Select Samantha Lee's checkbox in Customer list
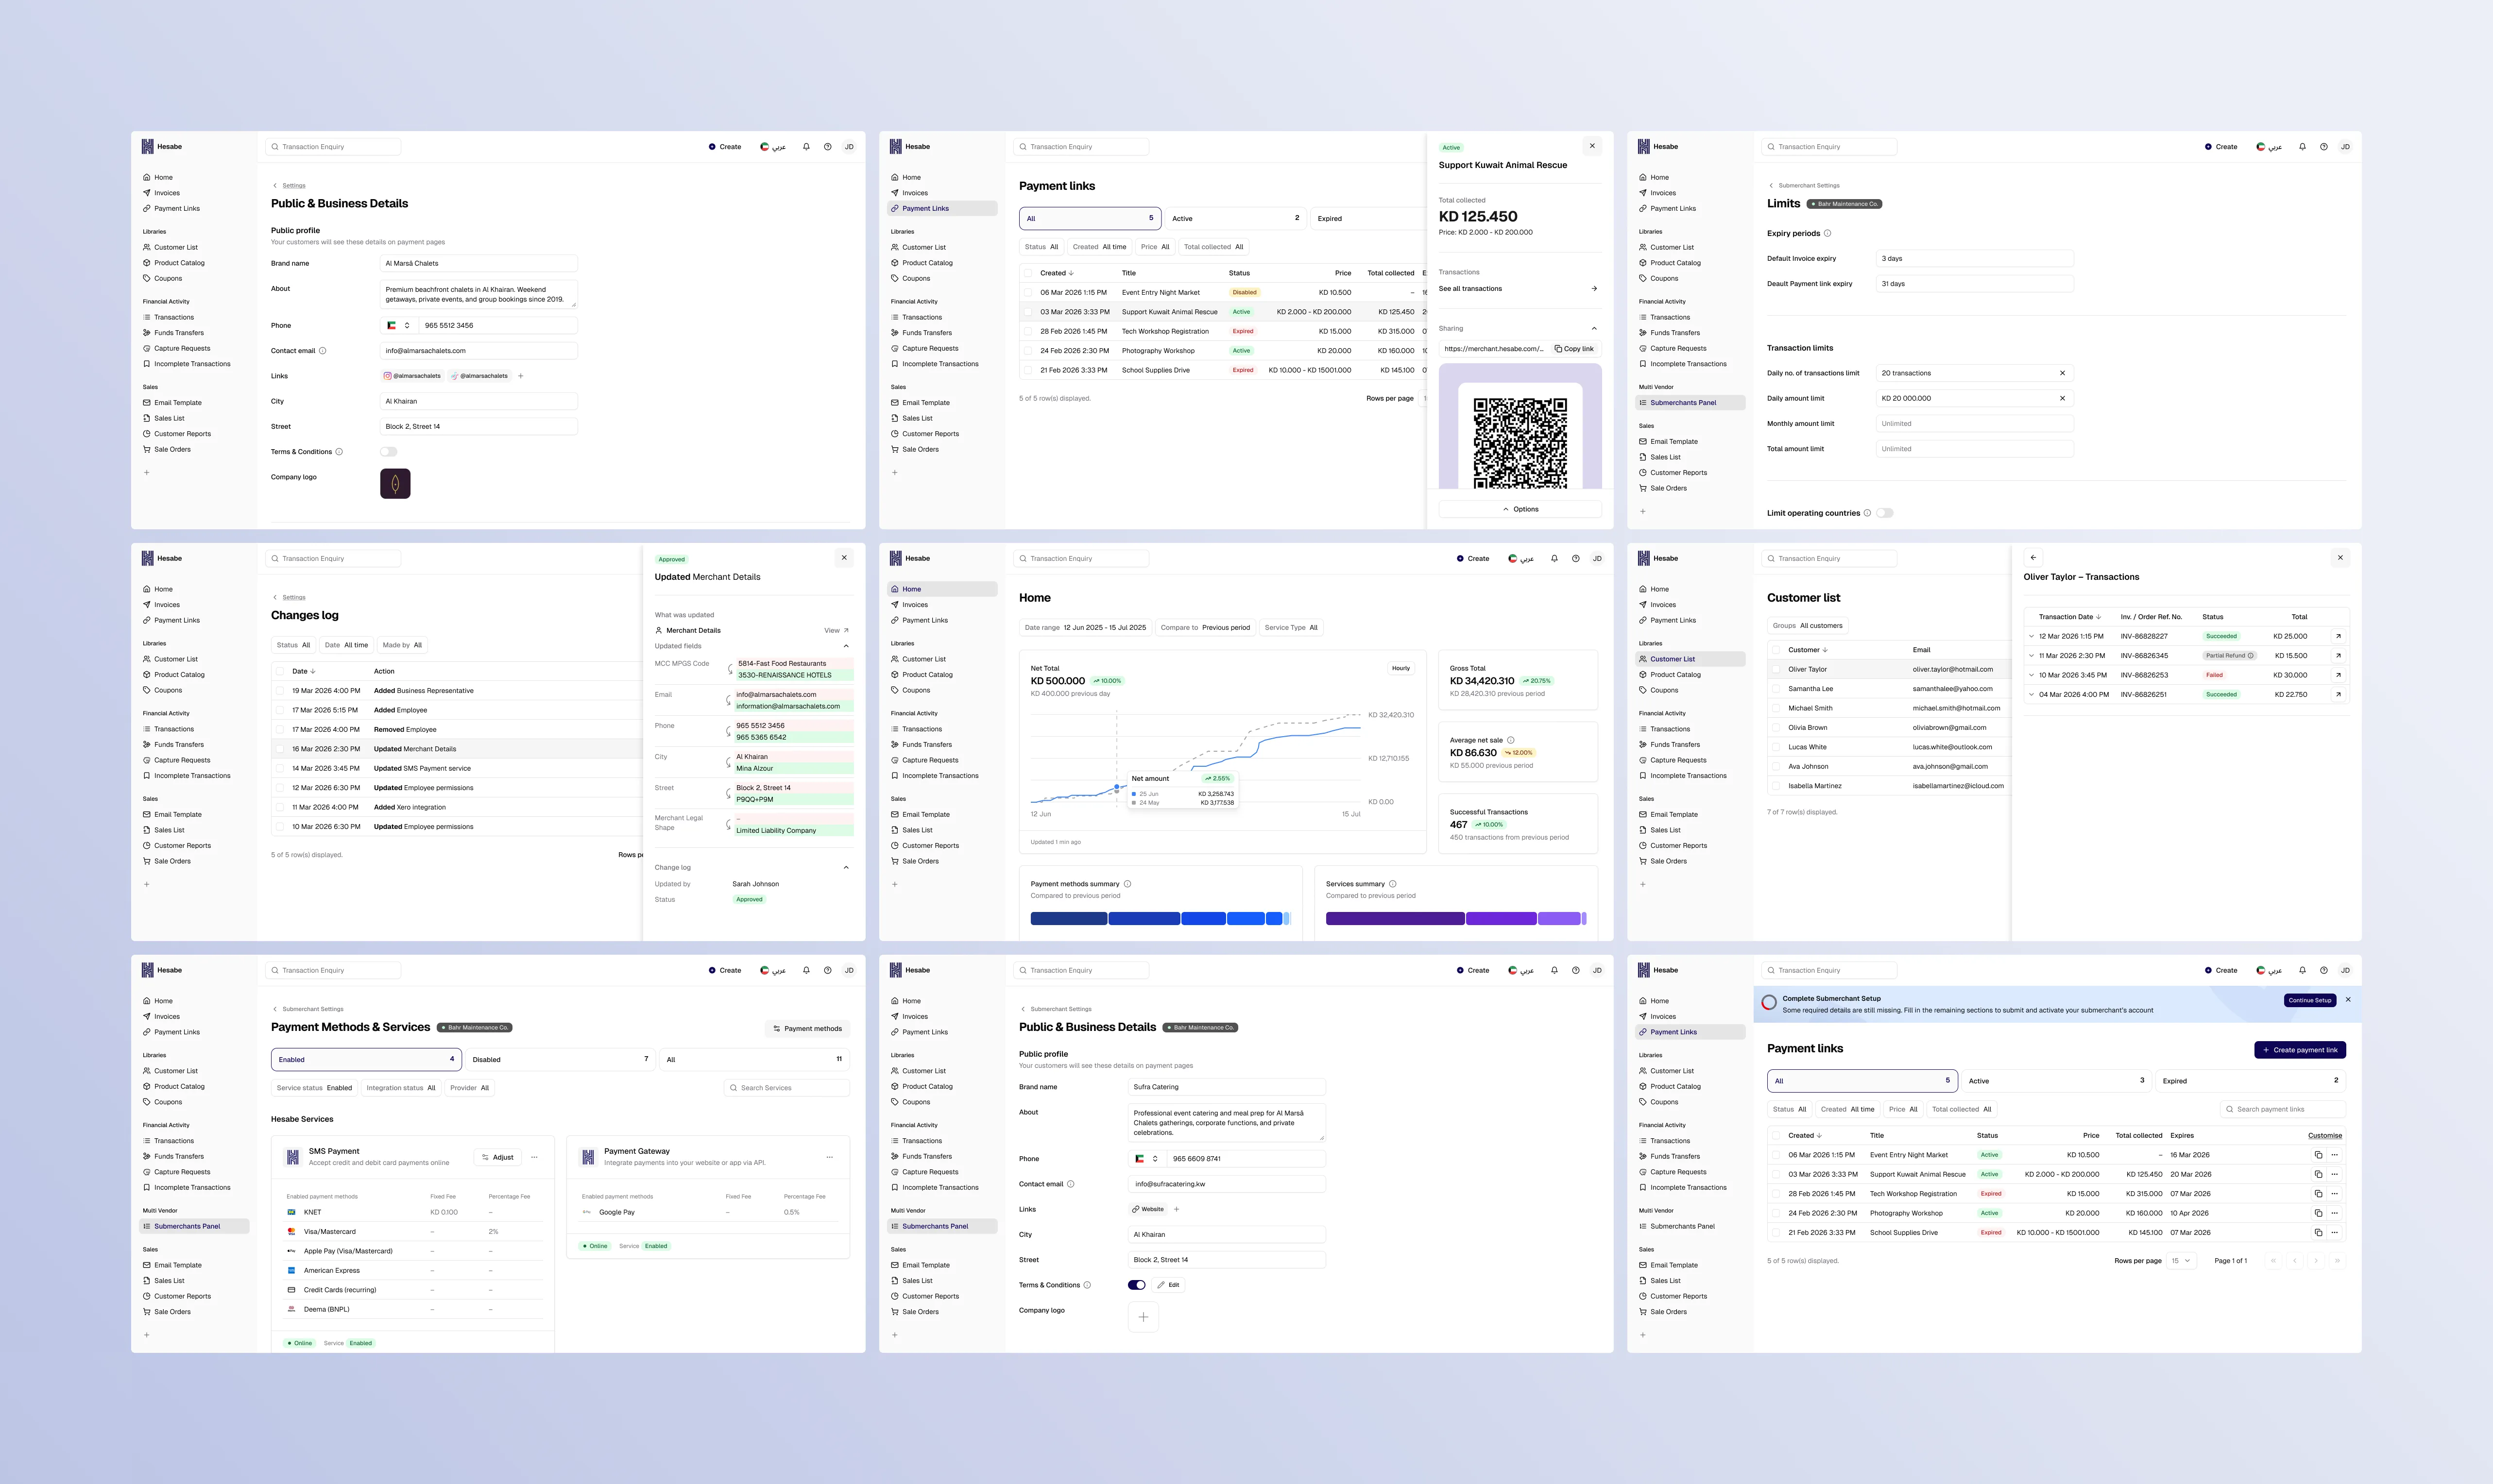The image size is (2493, 1484). pyautogui.click(x=1776, y=689)
